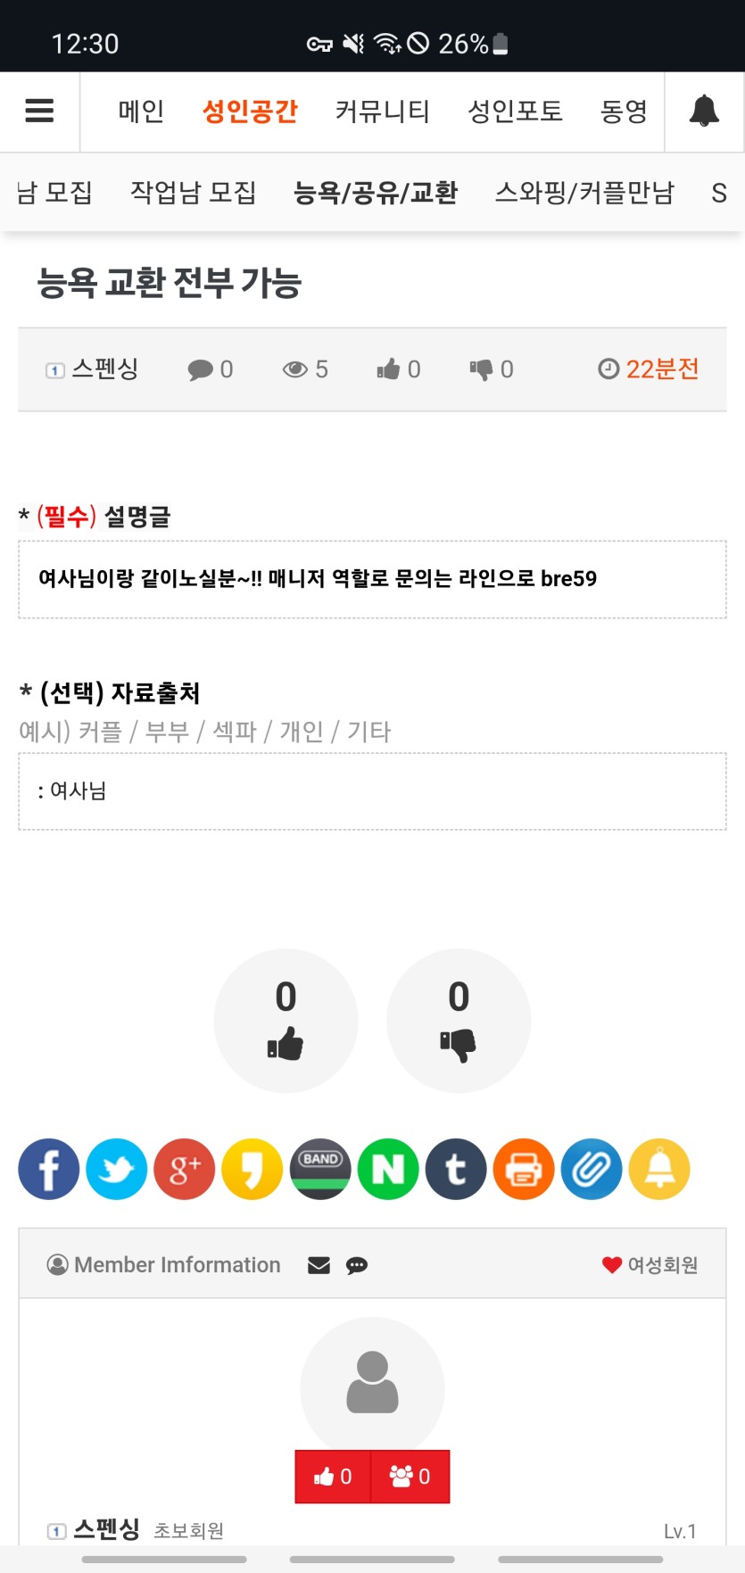Share via KakaoStory yellow icon
Viewport: 745px width, 1573px height.
[252, 1169]
